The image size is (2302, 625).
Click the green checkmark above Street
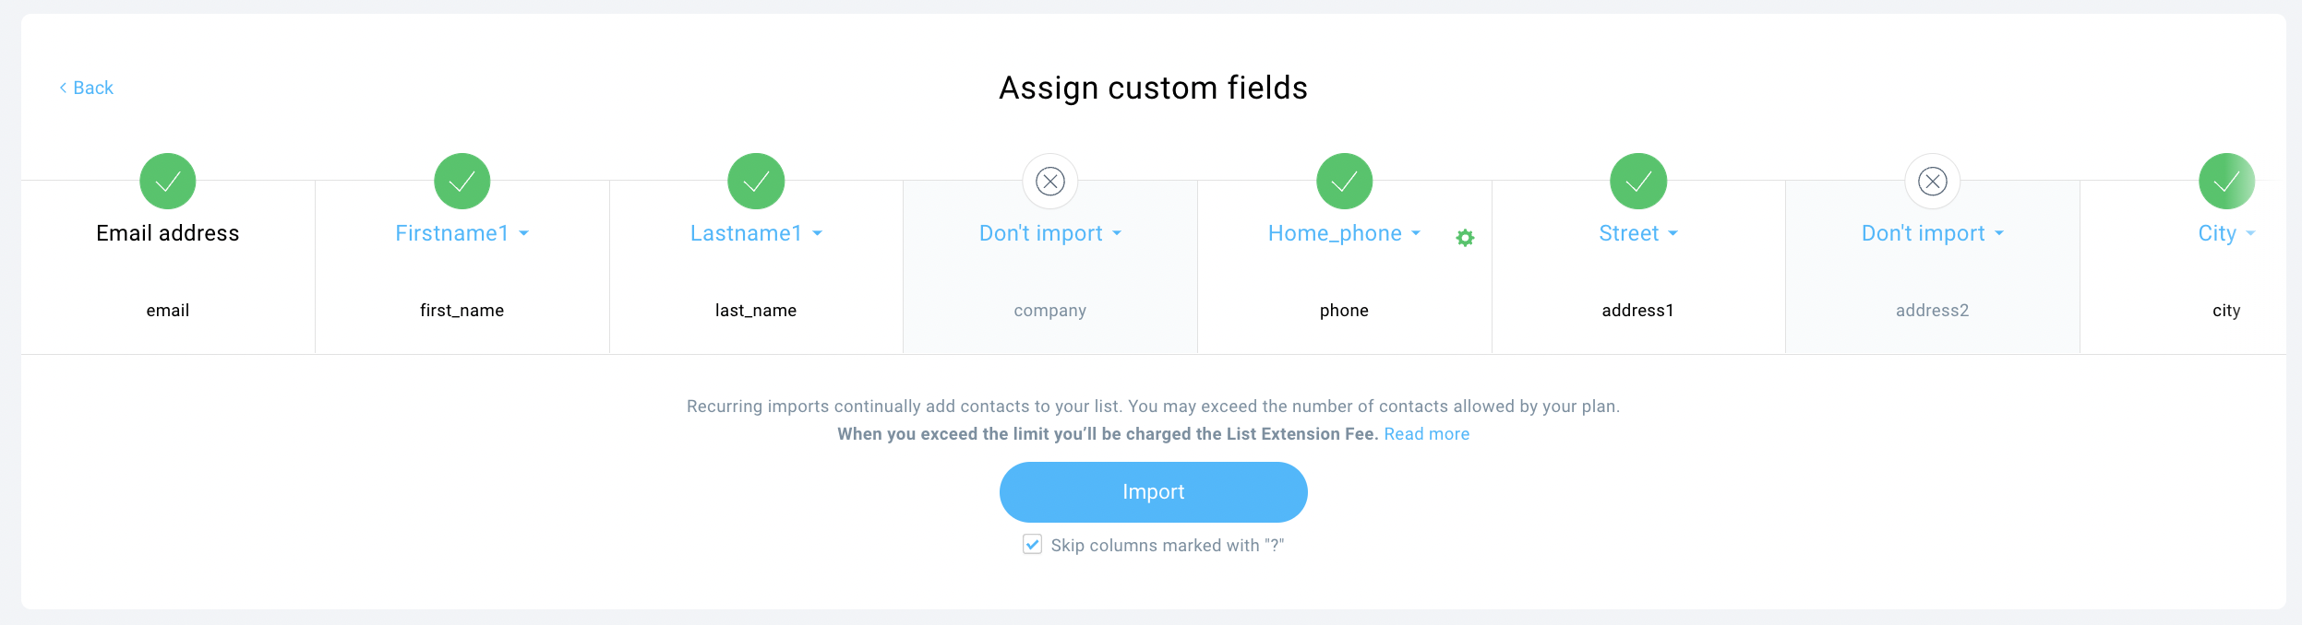[1638, 181]
